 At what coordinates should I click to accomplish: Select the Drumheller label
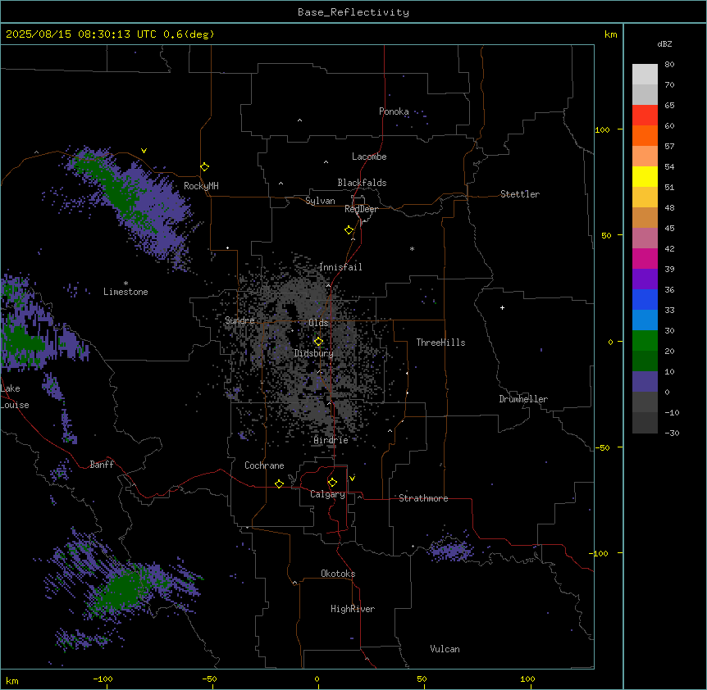tap(523, 399)
